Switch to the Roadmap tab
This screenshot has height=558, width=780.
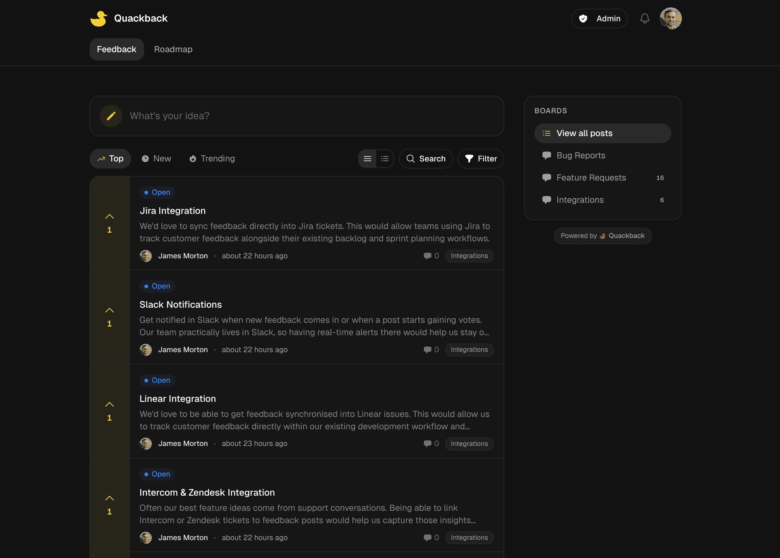pos(173,49)
